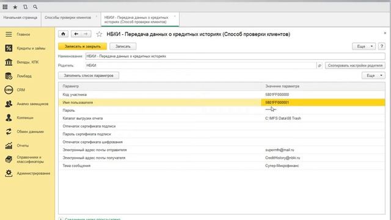Close the Способы проверки клиентов tab
This screenshot has width=391, height=220.
pyautogui.click(x=97, y=16)
